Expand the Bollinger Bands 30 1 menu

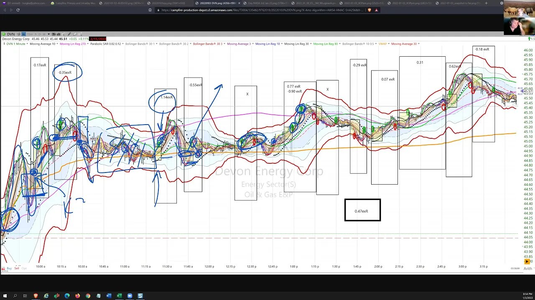157,44
